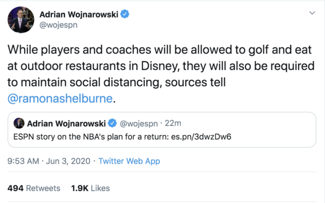Open the bold Adrian Wojnarowski name at top

pos(79,15)
